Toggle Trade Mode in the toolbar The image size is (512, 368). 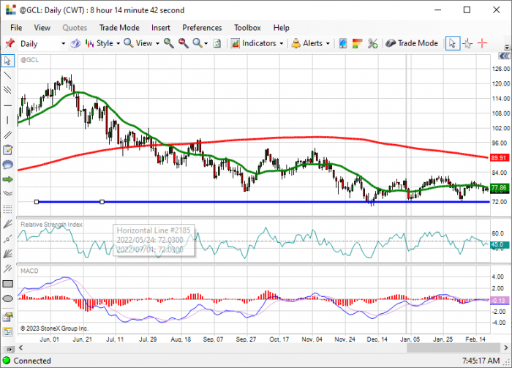coord(412,43)
